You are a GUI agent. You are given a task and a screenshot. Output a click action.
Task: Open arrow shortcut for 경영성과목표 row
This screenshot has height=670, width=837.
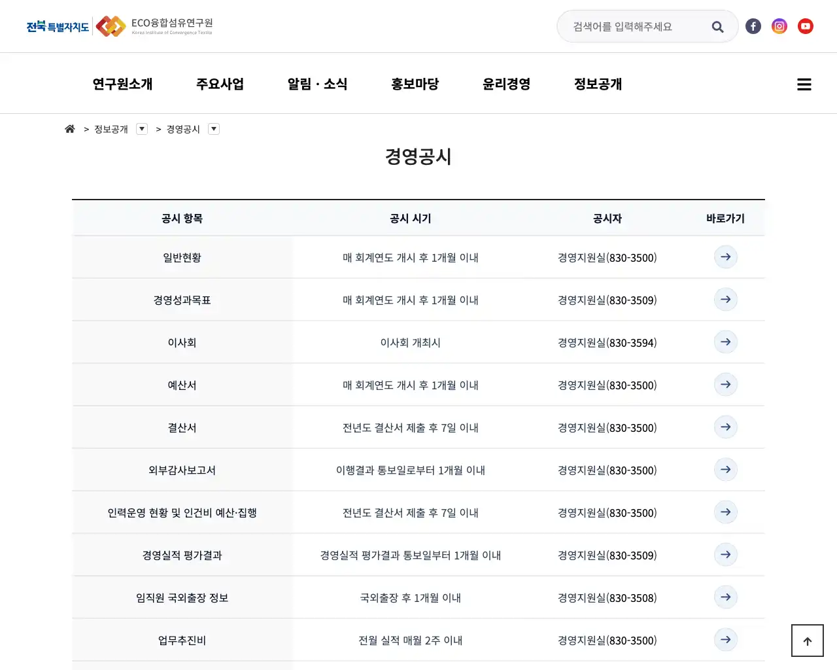[x=726, y=300]
